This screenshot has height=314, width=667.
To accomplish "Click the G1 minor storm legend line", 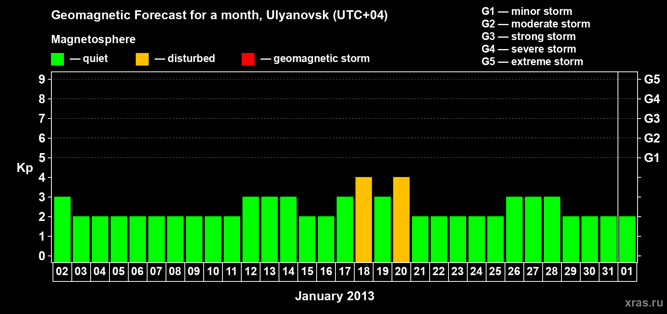I will pyautogui.click(x=527, y=11).
